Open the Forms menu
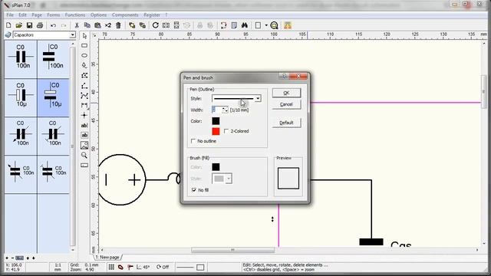 click(54, 15)
